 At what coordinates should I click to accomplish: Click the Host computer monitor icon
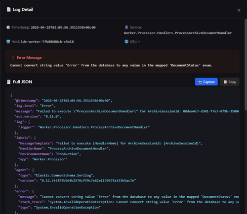(x=8, y=41)
